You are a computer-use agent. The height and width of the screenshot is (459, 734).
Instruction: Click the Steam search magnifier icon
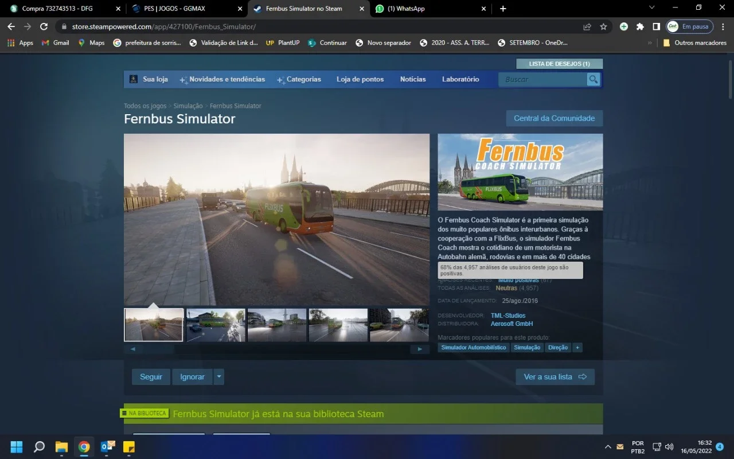[593, 79]
